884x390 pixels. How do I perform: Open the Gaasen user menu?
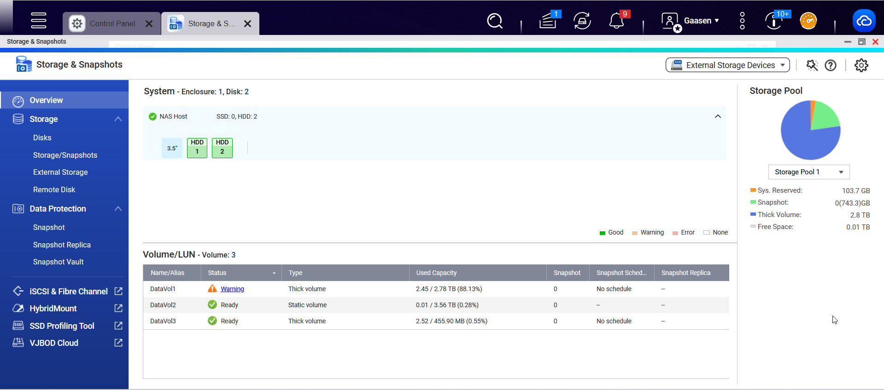[701, 21]
